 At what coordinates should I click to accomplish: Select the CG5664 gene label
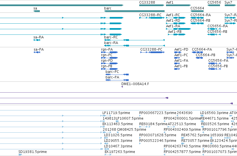click(197, 8)
